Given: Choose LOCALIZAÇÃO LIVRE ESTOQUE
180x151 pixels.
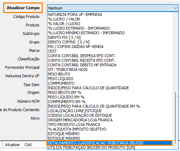Looking at the screenshot, I should coord(110,111).
